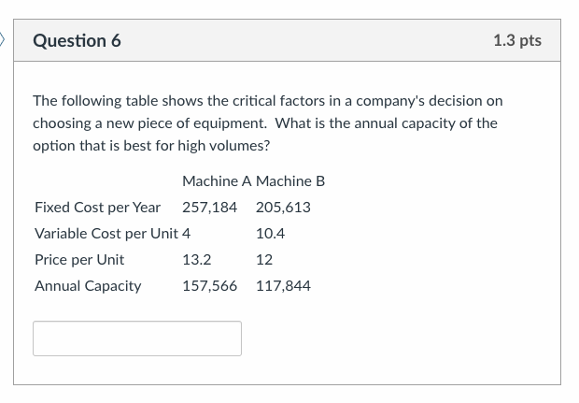Click the 257,184 fixed cost value
Viewport: 579px width, 403px height.
[x=209, y=207]
